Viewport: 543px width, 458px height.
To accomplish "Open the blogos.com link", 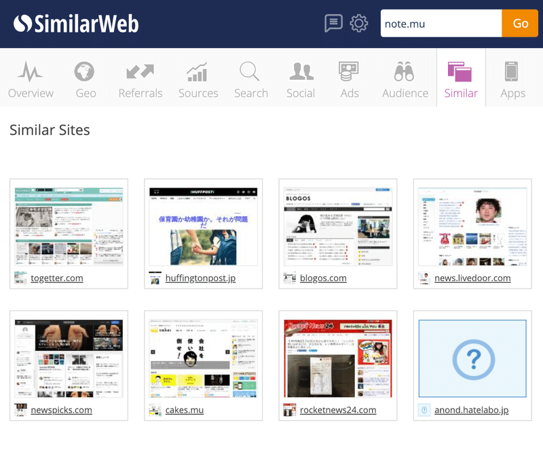I will [x=323, y=278].
